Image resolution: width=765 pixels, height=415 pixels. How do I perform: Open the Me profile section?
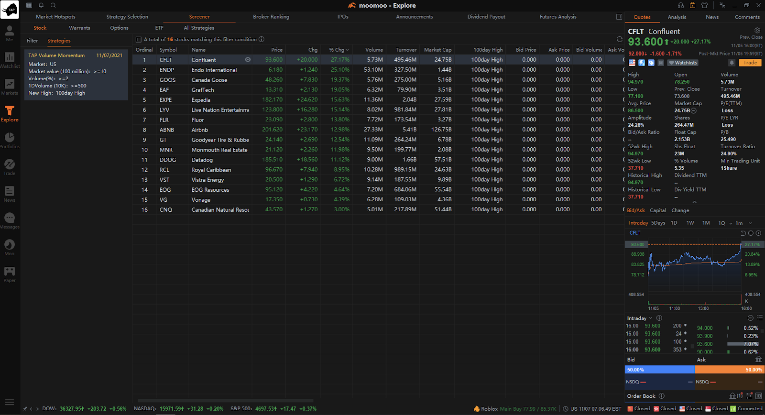pos(10,33)
